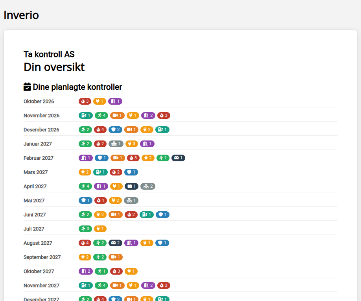Open the orange video camera badge in November 2026
The height and width of the screenshot is (301, 361).
[117, 115]
